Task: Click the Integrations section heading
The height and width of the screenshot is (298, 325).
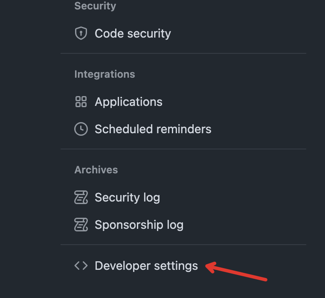Action: click(104, 74)
